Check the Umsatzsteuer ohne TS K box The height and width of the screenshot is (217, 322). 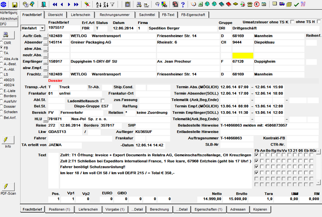[x=292, y=21]
